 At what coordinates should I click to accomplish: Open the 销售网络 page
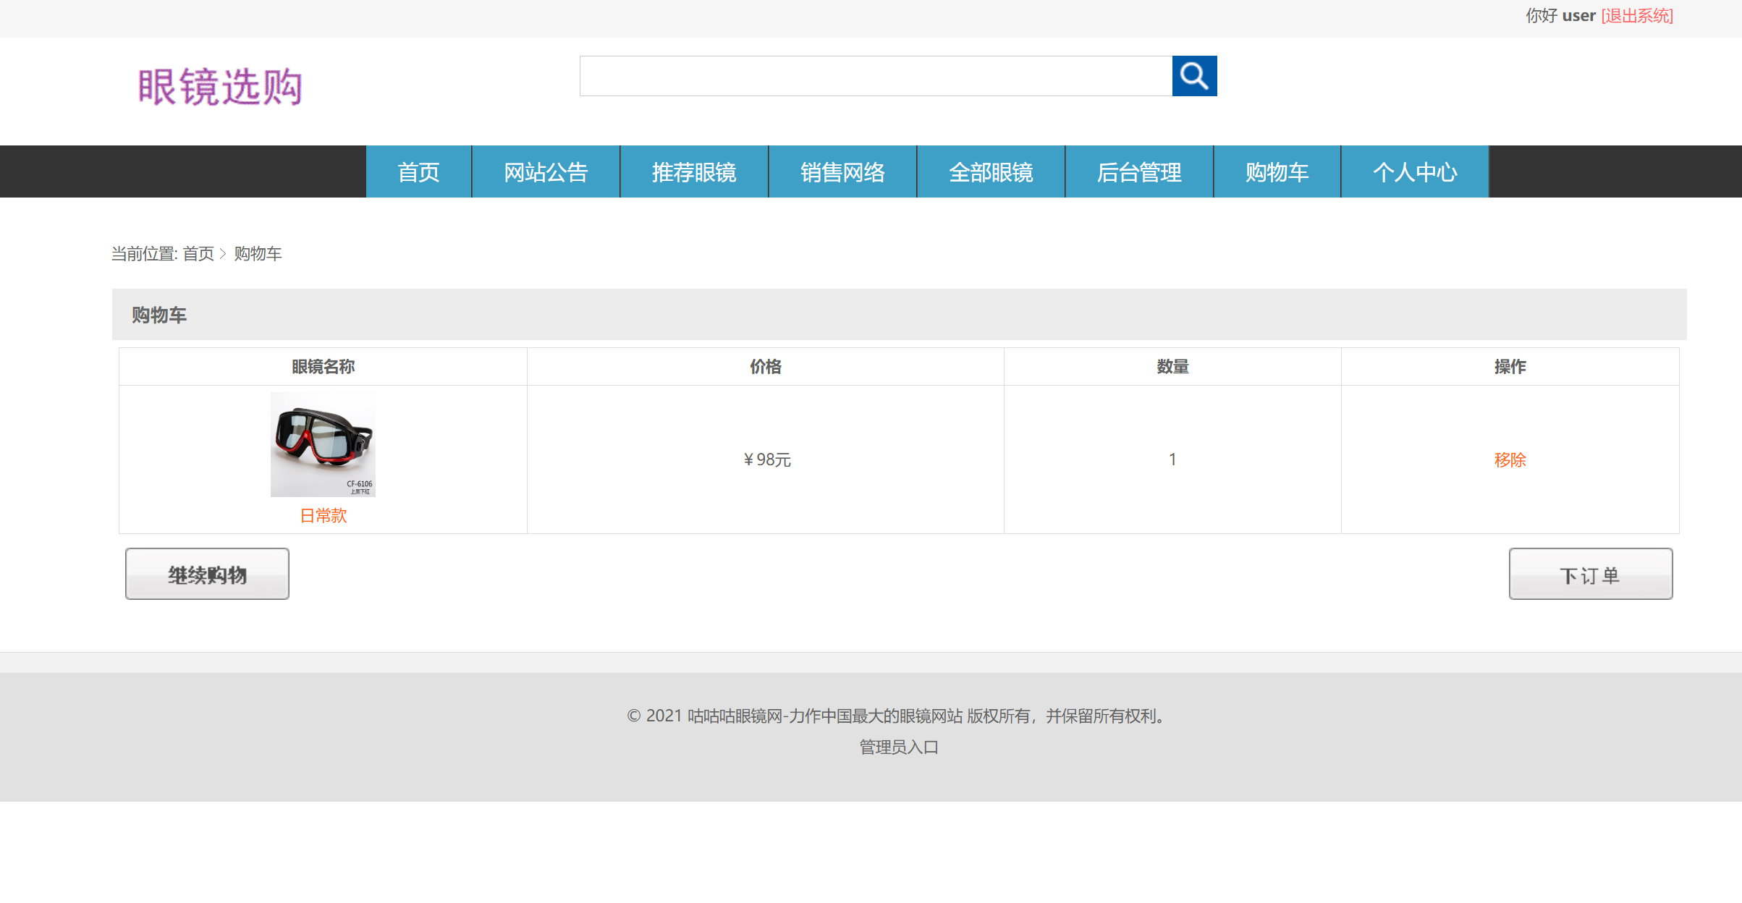[842, 171]
